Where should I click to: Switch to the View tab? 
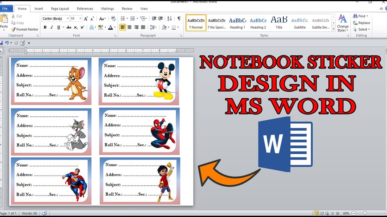click(144, 9)
